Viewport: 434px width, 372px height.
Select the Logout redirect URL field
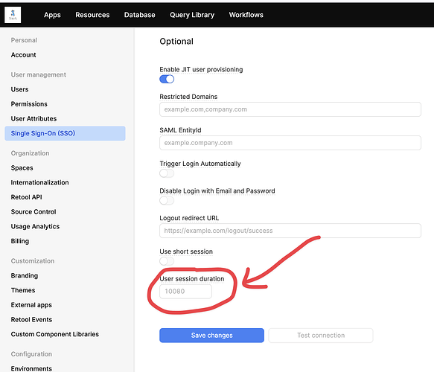pos(290,231)
